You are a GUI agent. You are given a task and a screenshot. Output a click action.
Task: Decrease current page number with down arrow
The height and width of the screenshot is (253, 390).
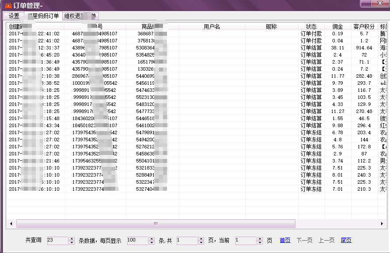(260, 242)
